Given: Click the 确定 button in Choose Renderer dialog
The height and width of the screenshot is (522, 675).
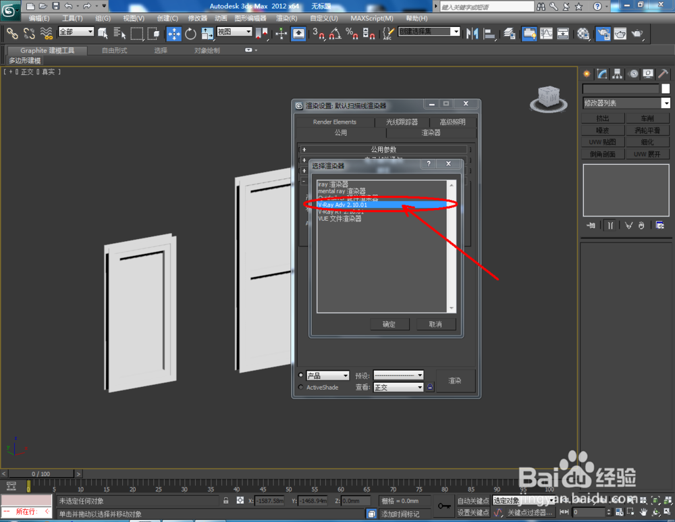Looking at the screenshot, I should tap(389, 324).
